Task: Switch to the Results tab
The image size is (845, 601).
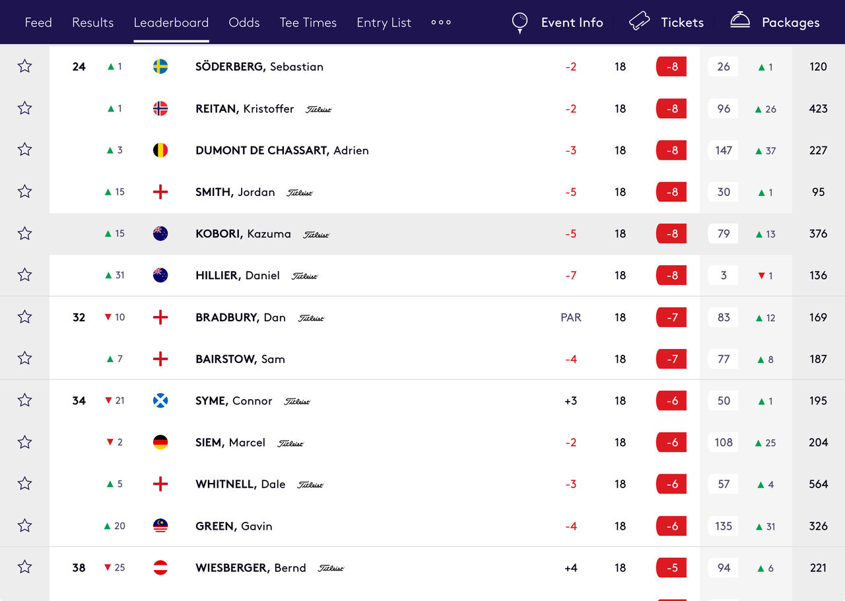Action: [92, 22]
